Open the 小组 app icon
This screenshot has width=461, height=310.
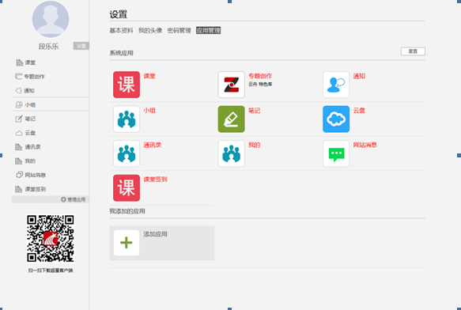coord(127,119)
